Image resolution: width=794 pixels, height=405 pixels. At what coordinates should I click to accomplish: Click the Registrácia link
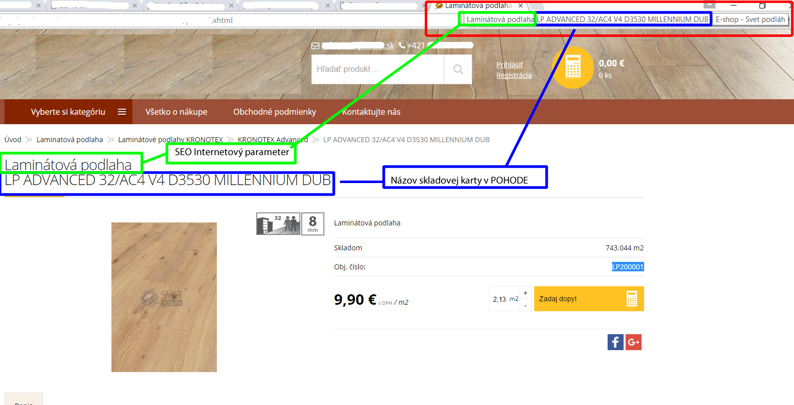click(514, 75)
